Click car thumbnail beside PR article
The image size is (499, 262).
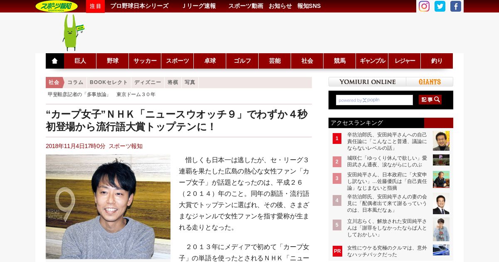441,250
